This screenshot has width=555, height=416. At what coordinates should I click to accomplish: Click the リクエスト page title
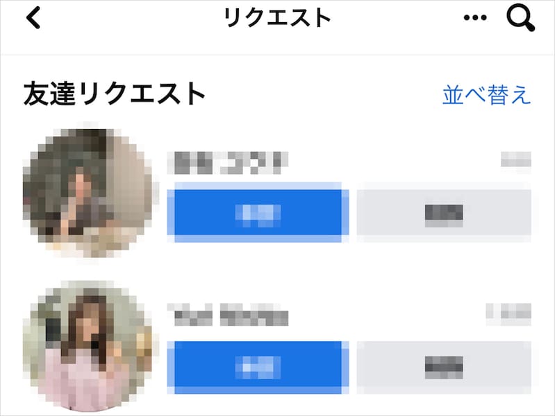pyautogui.click(x=277, y=17)
